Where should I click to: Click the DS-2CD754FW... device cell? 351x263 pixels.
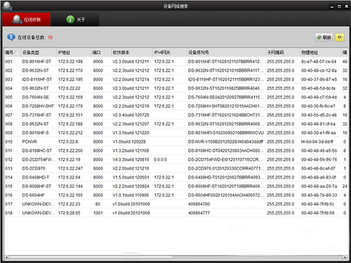point(39,160)
